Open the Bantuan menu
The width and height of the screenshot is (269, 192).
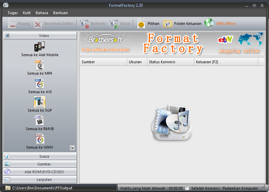(x=61, y=13)
